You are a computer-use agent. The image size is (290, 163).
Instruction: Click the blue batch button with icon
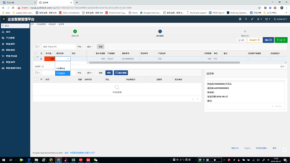click(x=121, y=73)
